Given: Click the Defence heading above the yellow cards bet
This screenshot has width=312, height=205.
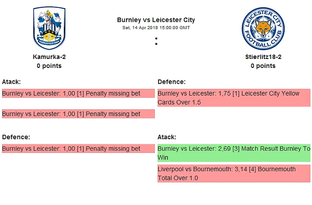Looking at the screenshot, I should [171, 82].
